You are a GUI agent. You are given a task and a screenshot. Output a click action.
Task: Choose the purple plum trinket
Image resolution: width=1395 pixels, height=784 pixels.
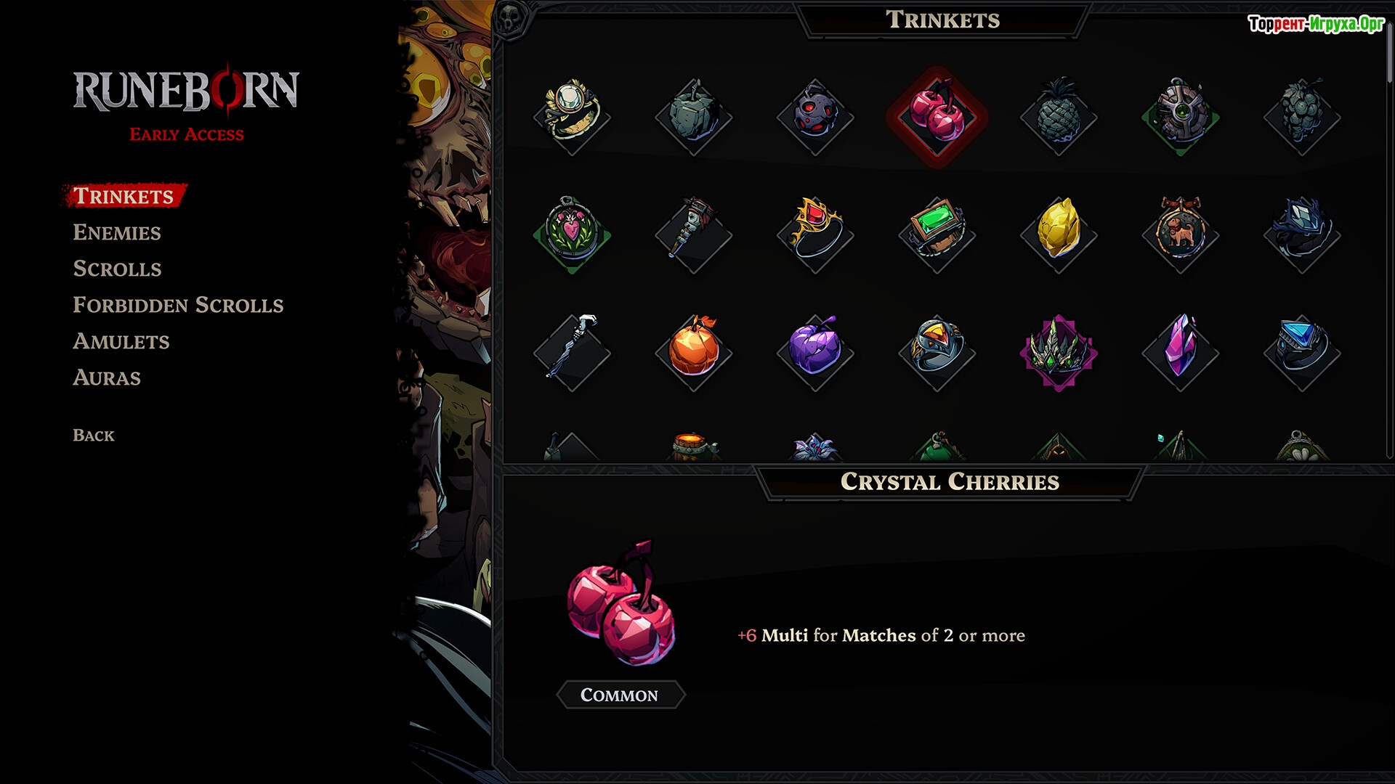click(815, 352)
